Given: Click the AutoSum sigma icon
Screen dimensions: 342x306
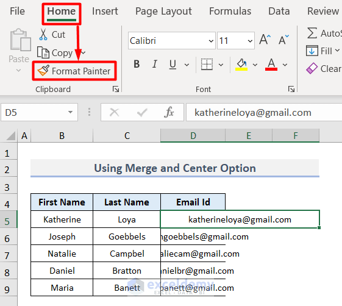Looking at the screenshot, I should 312,33.
